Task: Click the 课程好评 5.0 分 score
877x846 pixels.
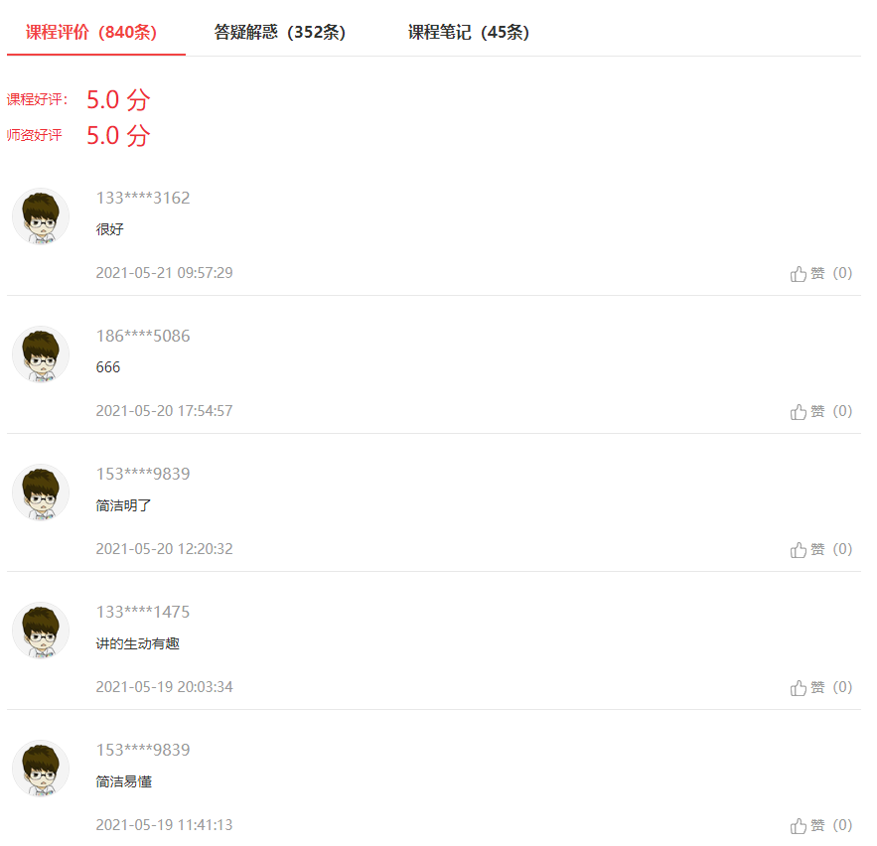Action: pos(118,100)
